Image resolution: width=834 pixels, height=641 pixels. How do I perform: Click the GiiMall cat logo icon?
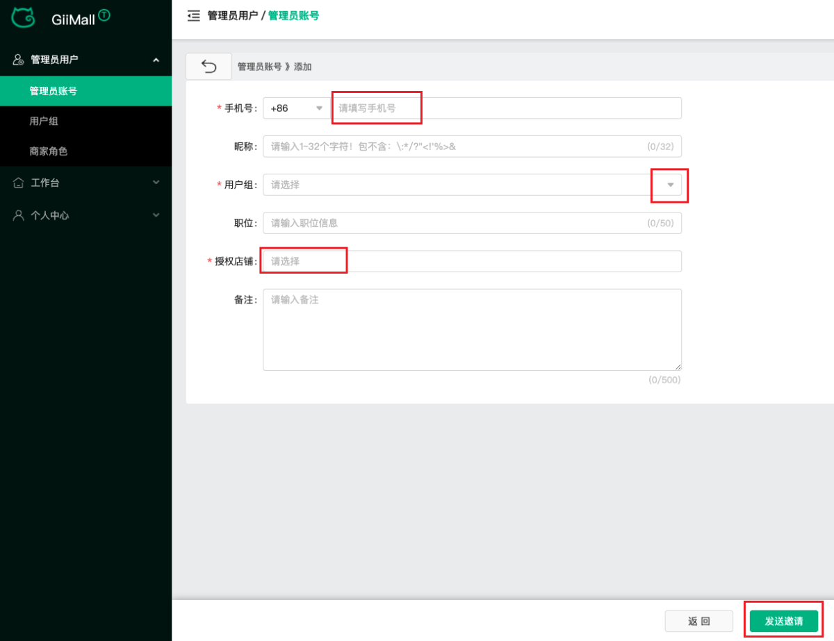click(24, 17)
